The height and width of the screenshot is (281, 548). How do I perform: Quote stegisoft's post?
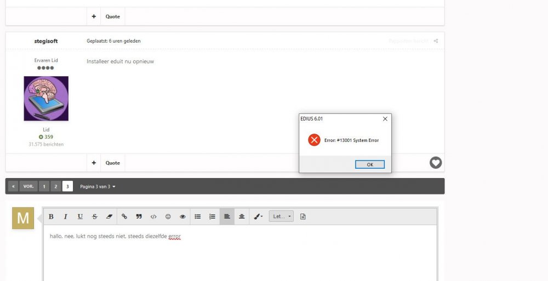tap(112, 163)
